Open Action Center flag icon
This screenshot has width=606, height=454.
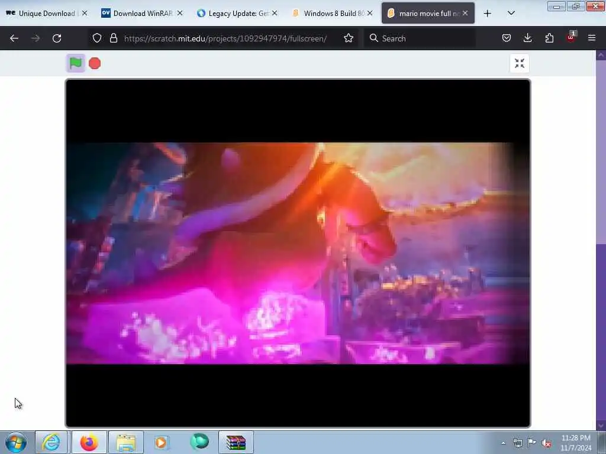(532, 442)
